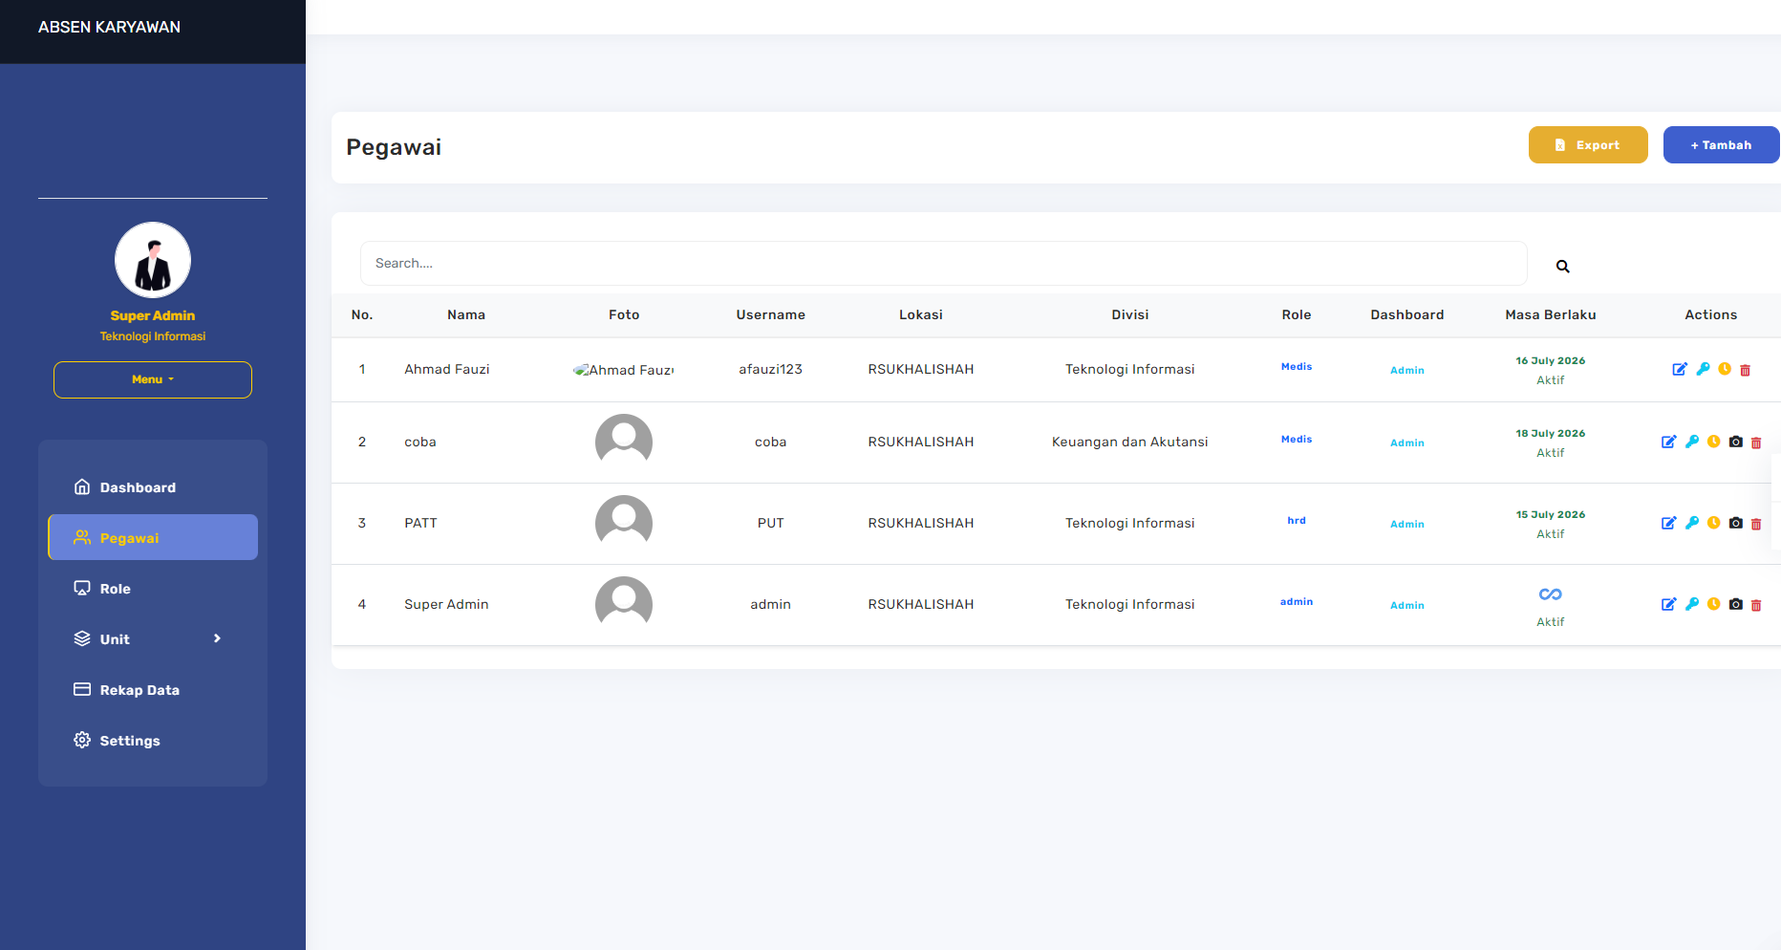Image resolution: width=1781 pixels, height=950 pixels.
Task: Click the key icon in coba's row
Action: 1691,442
